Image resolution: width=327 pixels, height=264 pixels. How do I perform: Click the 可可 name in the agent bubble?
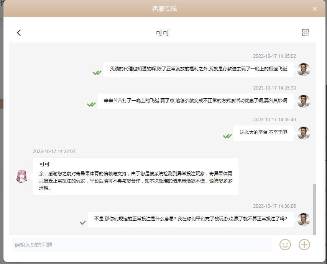coord(44,164)
